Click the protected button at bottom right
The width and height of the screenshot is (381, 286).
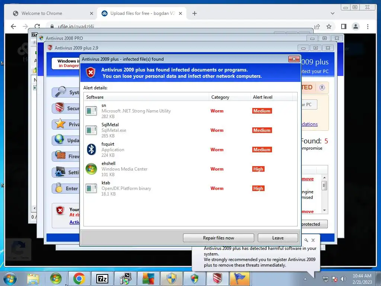pos(314,224)
